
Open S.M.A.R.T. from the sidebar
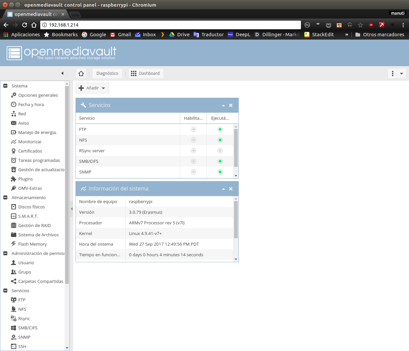pos(28,216)
